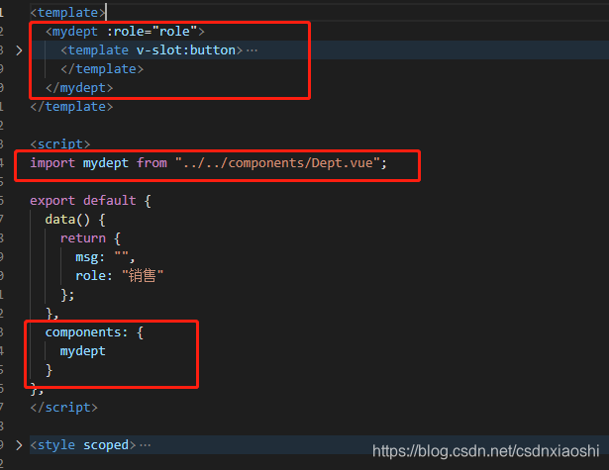Click the ellipsis after style scoped

(x=145, y=445)
